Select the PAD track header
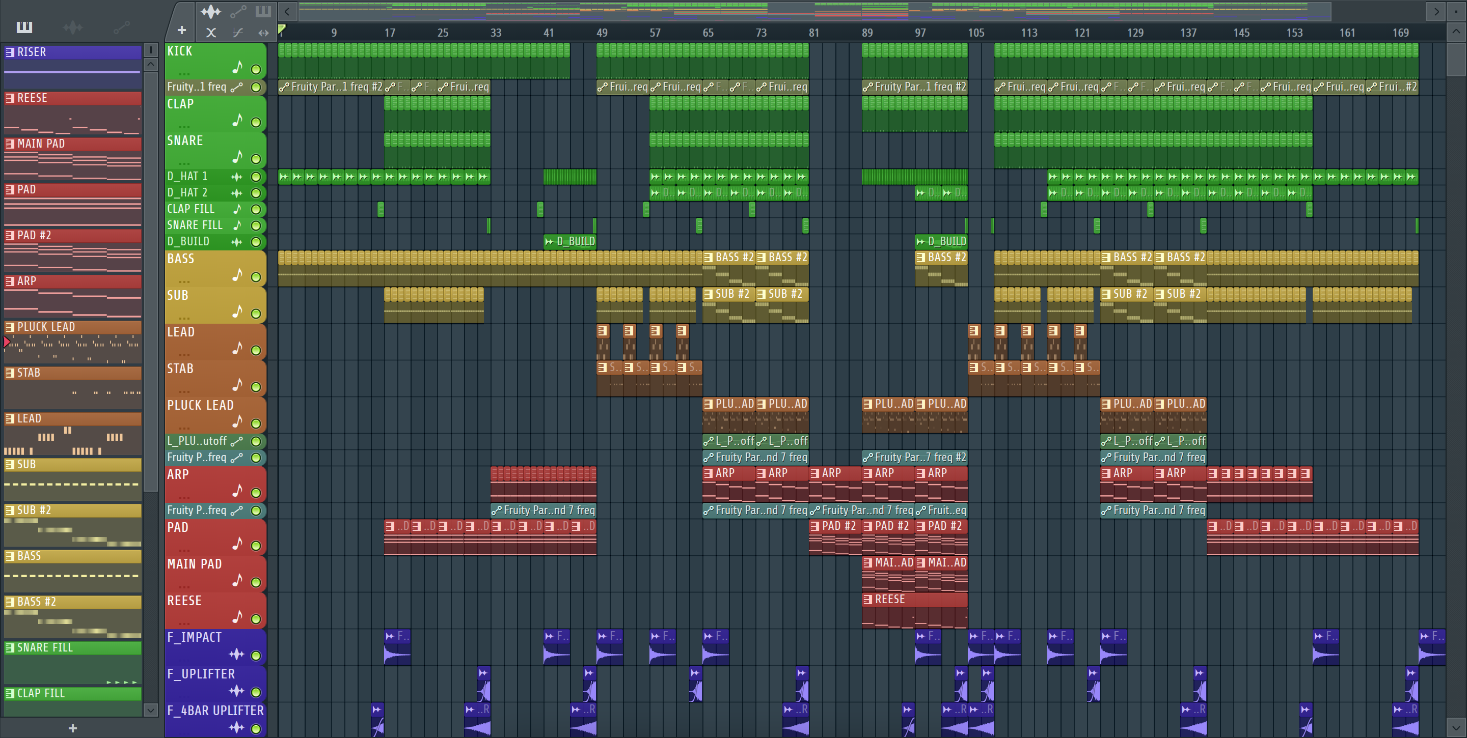1467x738 pixels. pyautogui.click(x=215, y=536)
